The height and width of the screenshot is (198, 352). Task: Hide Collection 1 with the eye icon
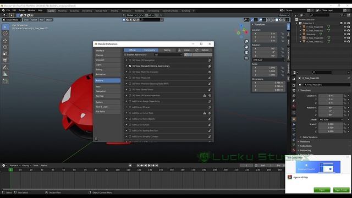tap(345, 23)
